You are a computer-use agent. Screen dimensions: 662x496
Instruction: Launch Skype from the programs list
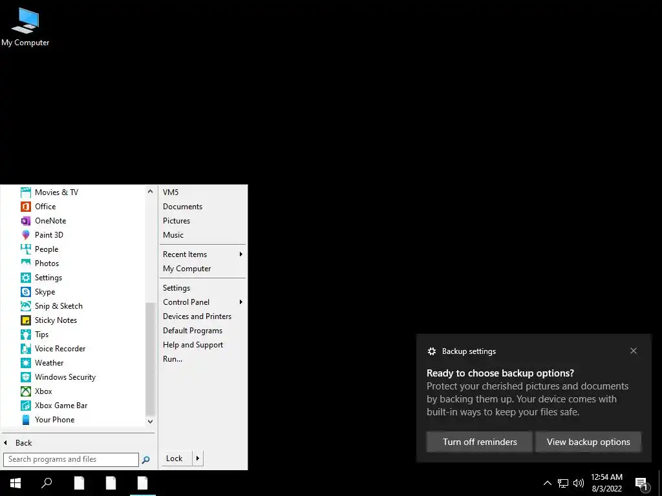(x=26, y=292)
